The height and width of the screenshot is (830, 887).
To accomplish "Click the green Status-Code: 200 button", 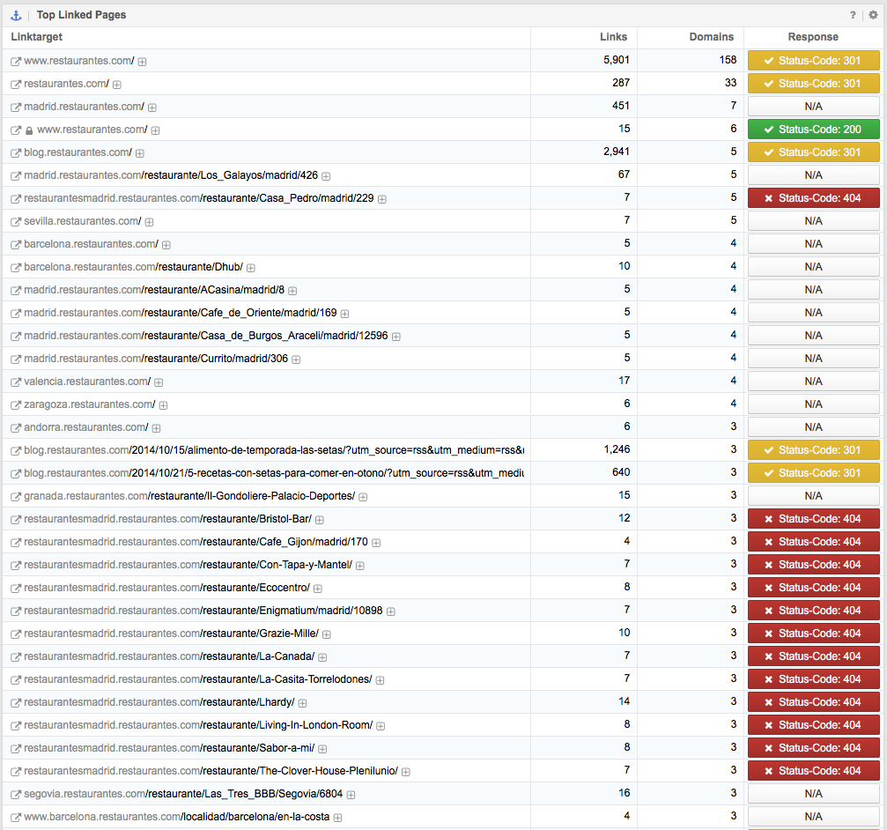I will click(x=812, y=130).
